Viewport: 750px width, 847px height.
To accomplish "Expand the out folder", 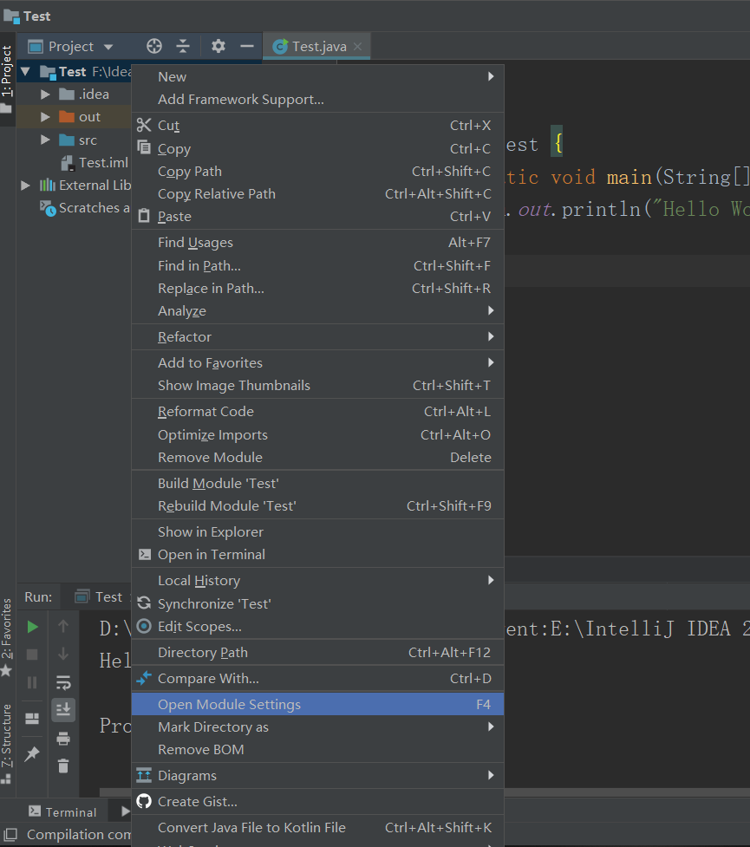I will [45, 117].
